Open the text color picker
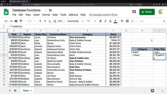Viewport: 167px width, 94px height. (x=115, y=21)
